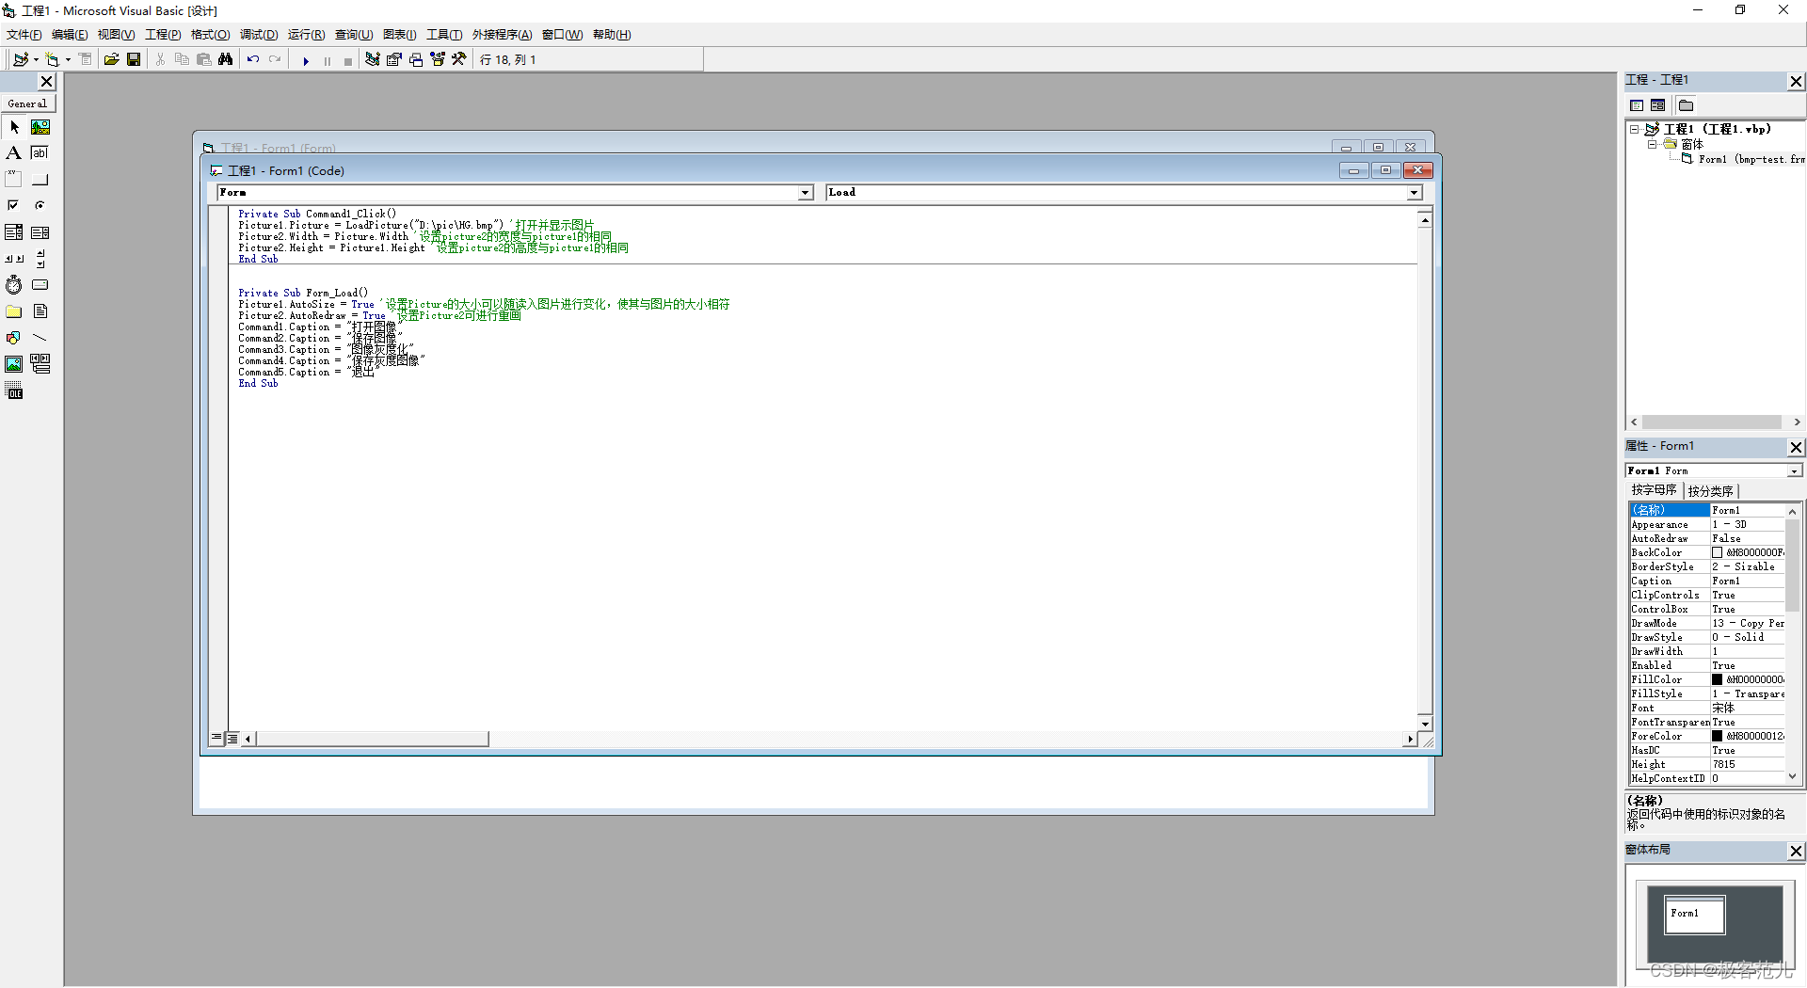Viewport: 1807px width, 988px height.
Task: Select the Frame control tool
Action: (x=14, y=180)
